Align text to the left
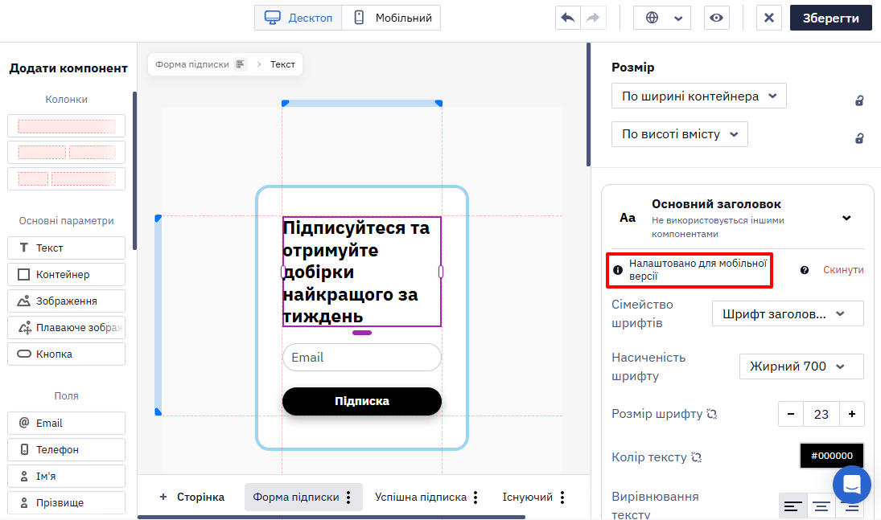This screenshot has width=881, height=520. 792,507
